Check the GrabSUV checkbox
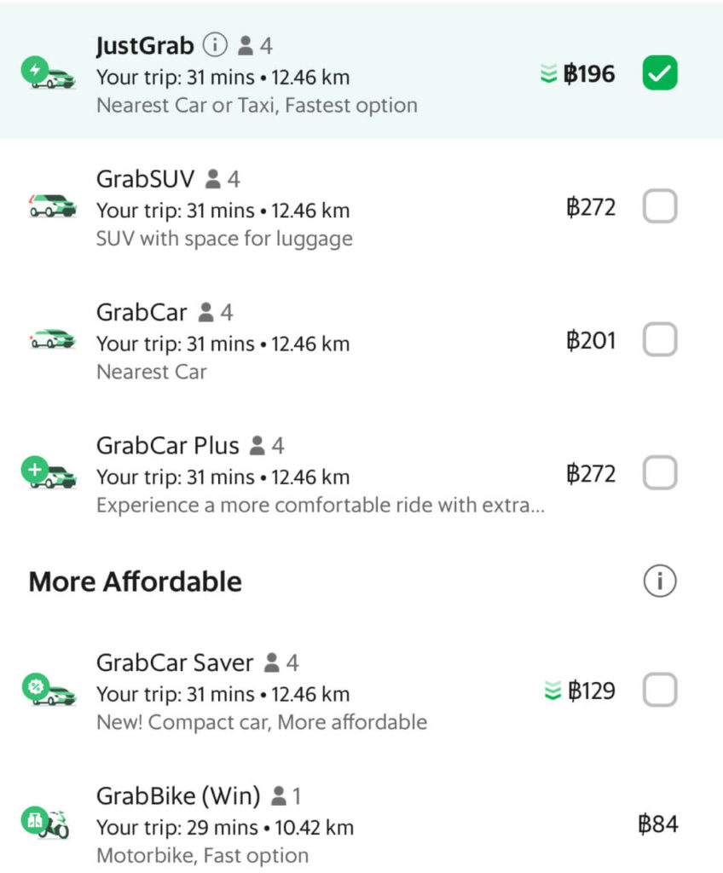723x873 pixels. click(660, 206)
